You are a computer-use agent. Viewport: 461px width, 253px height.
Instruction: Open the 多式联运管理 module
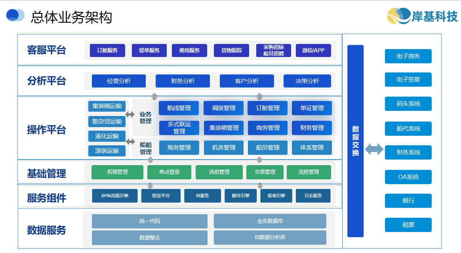(x=179, y=128)
